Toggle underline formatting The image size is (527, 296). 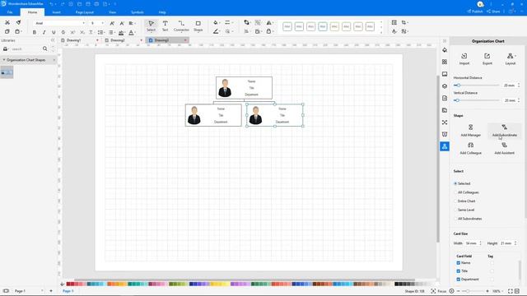click(x=54, y=32)
